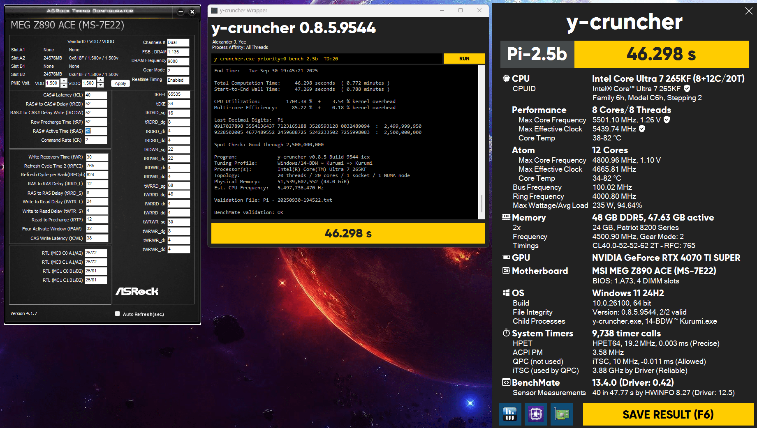Edit the y-cruncher command line field
757x428 pixels.
tap(327, 59)
